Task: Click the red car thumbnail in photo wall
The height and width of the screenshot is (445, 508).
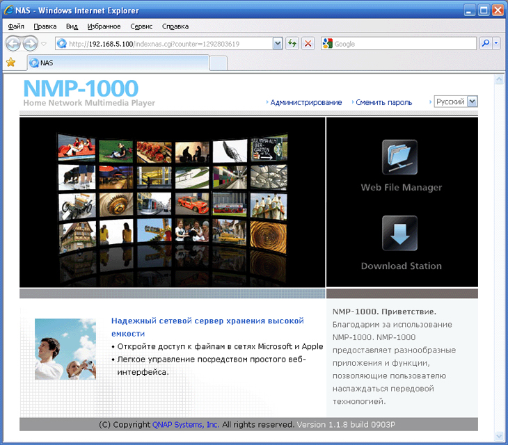Action: (190, 203)
